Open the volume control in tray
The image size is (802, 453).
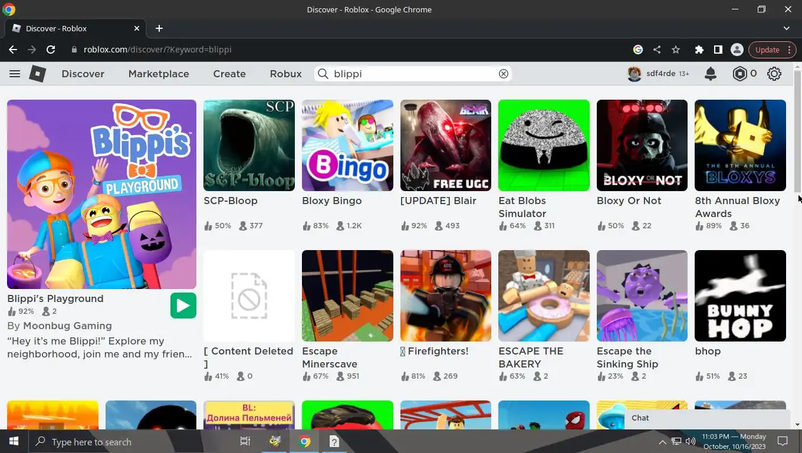pos(691,441)
